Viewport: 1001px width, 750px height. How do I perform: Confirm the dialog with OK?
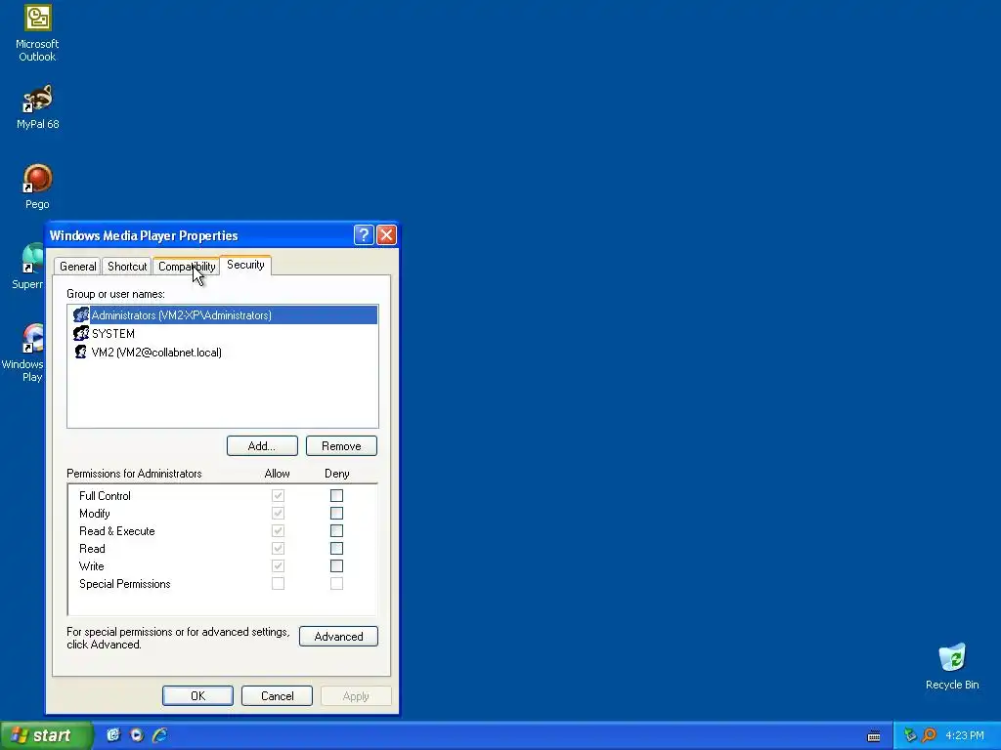pos(197,695)
